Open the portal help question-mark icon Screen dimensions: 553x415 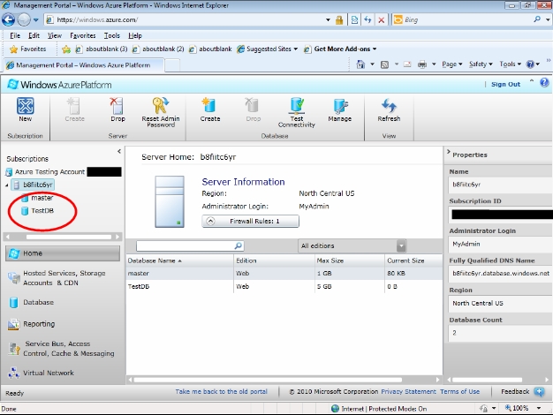(x=544, y=82)
